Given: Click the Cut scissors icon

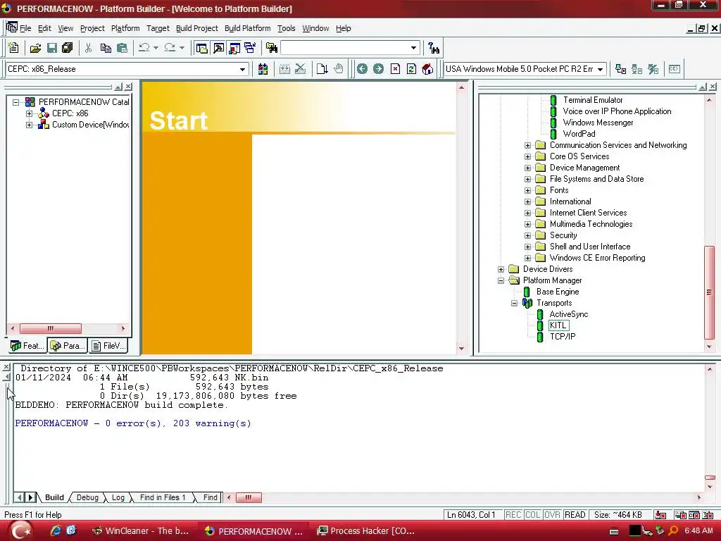Looking at the screenshot, I should [88, 48].
